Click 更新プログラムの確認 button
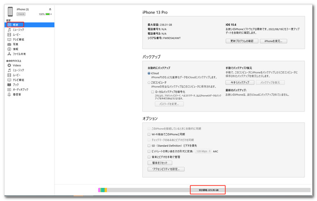This screenshot has height=201, width=317. pos(242,41)
